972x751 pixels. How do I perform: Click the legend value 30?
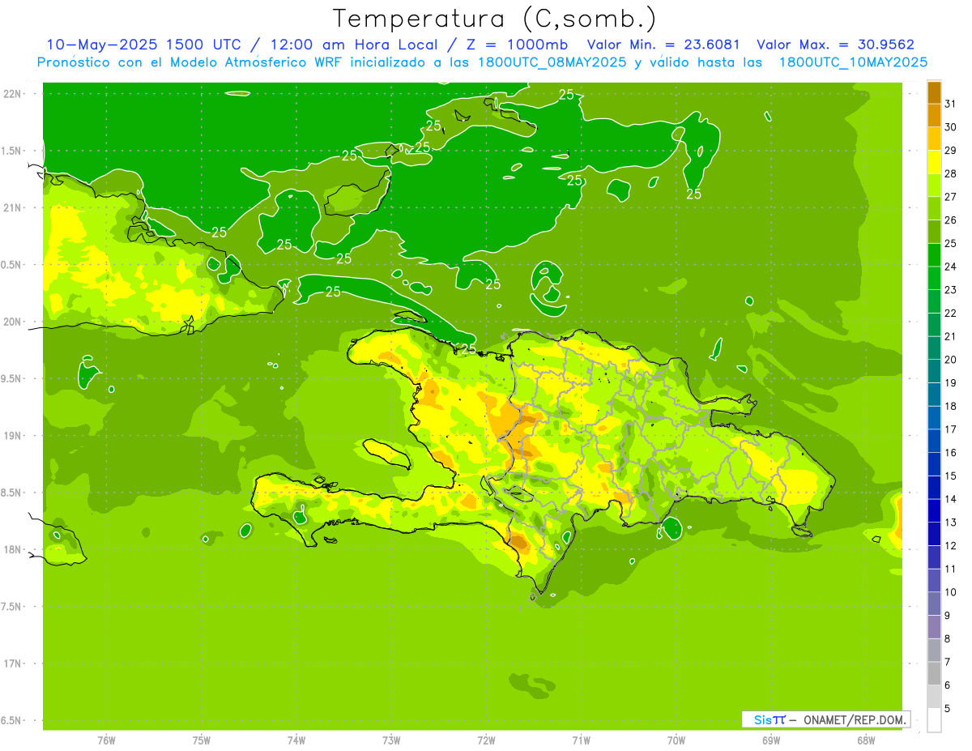click(951, 127)
